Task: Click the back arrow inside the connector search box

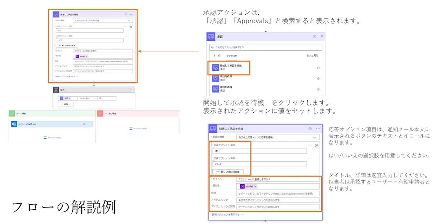Action: click(212, 47)
